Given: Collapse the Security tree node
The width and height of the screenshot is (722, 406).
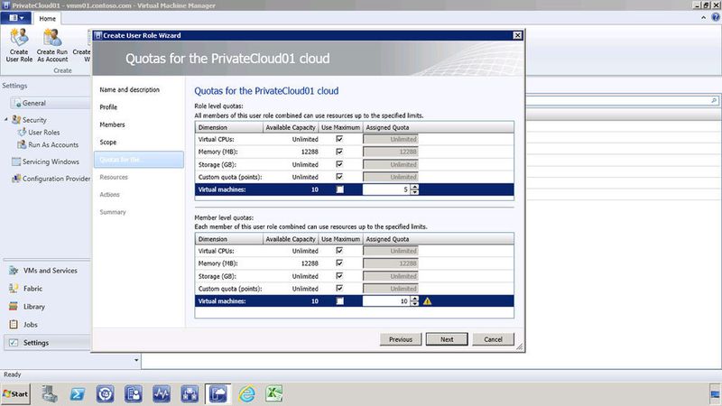Looking at the screenshot, I should coord(6,120).
